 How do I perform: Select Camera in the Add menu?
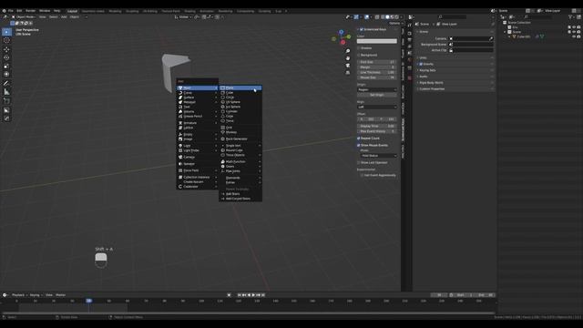[198, 157]
